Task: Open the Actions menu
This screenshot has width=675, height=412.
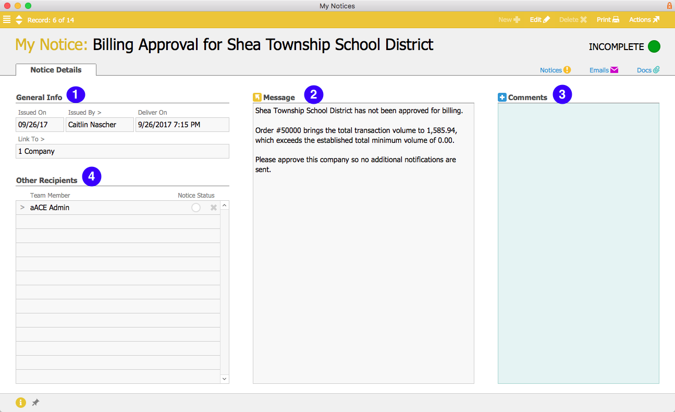Action: point(644,20)
